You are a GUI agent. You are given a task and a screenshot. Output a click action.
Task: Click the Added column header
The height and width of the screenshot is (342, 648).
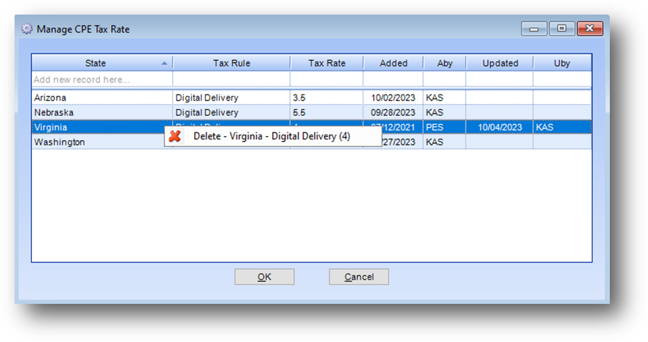point(393,63)
